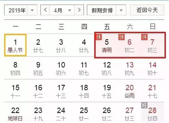Select April 14 初十
Viewport: 169px width, 123px height.
tap(152, 69)
